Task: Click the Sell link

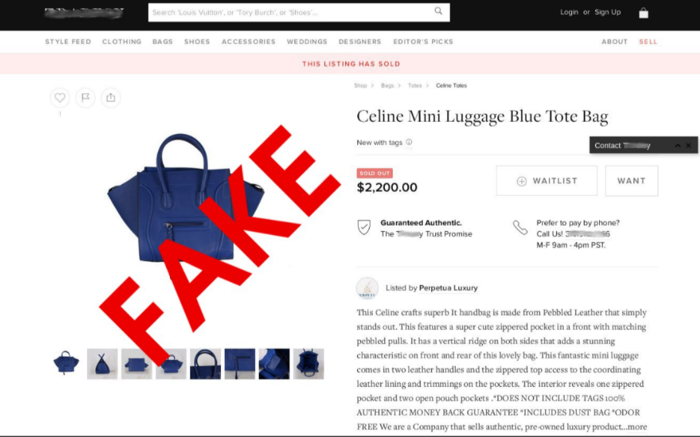Action: tap(648, 42)
